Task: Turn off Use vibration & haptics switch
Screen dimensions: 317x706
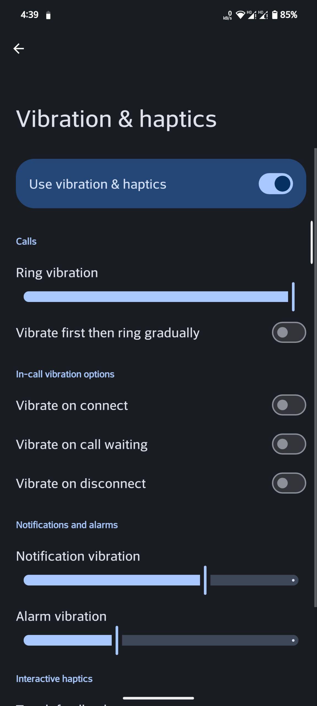Action: (276, 184)
